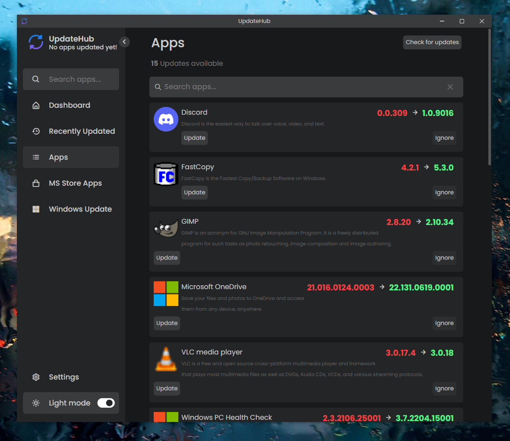Click the VLC cone icon
The width and height of the screenshot is (510, 441).
166,359
